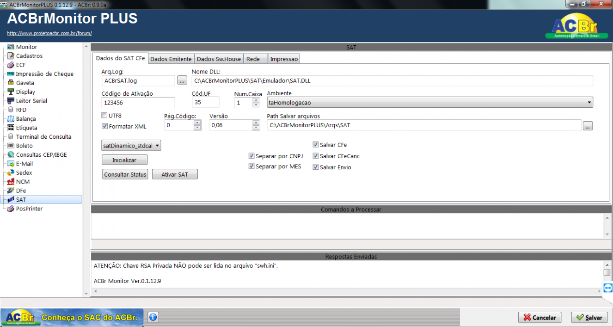Select the Etiqueta label icon
The image size is (613, 327).
tap(11, 128)
